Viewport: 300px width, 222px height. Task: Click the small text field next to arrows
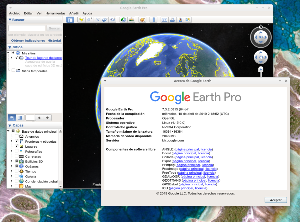click(30, 118)
